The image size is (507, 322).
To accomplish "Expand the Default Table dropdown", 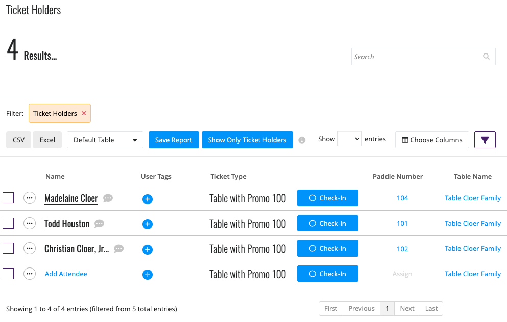I will coord(105,140).
